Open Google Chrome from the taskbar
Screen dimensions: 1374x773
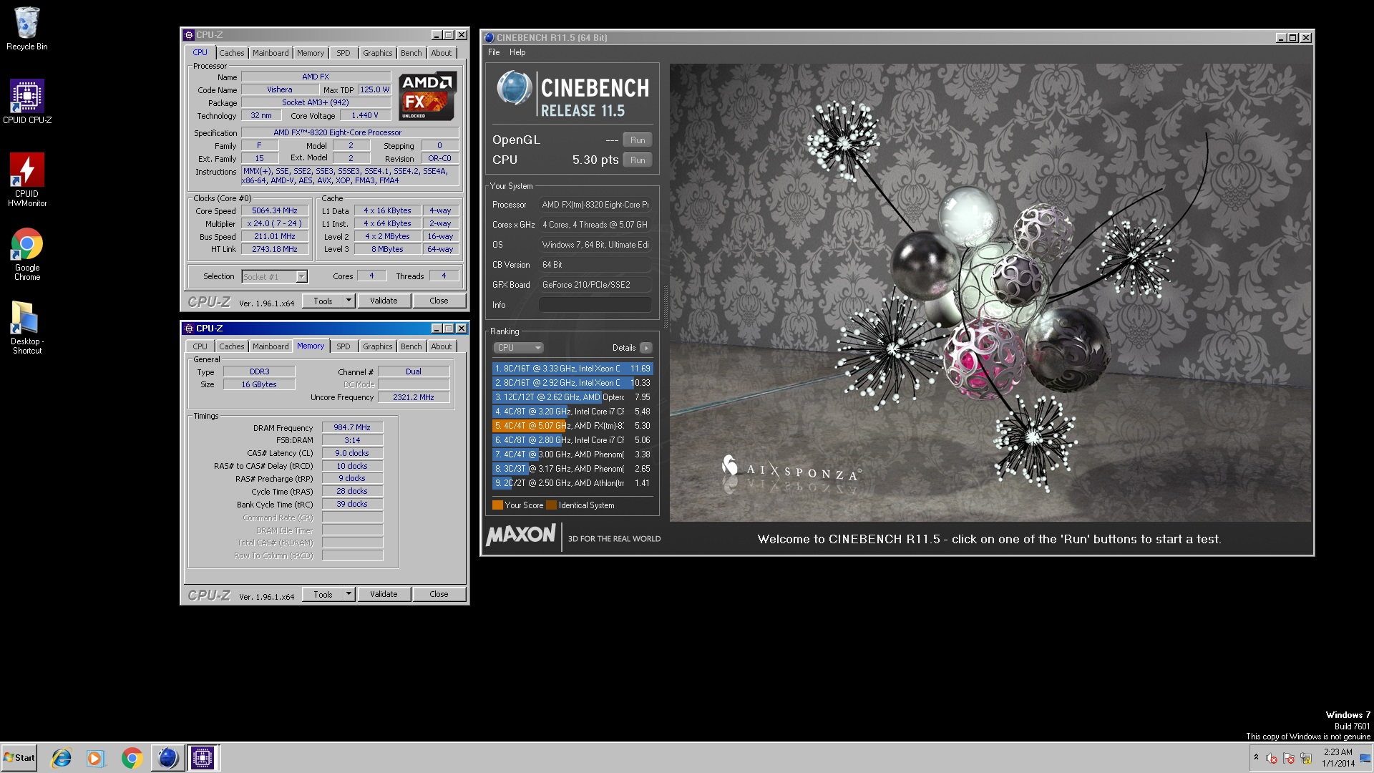click(132, 758)
